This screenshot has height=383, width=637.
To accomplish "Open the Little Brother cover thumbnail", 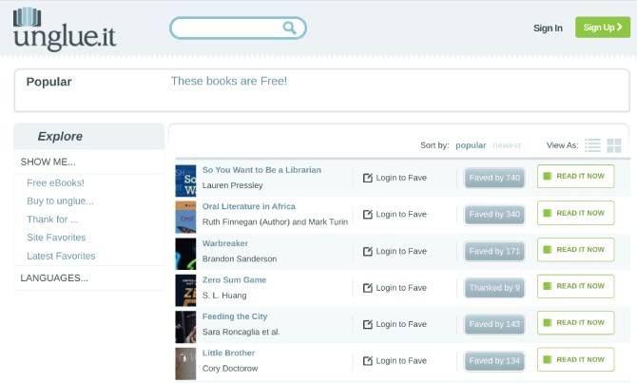I will pyautogui.click(x=185, y=363).
